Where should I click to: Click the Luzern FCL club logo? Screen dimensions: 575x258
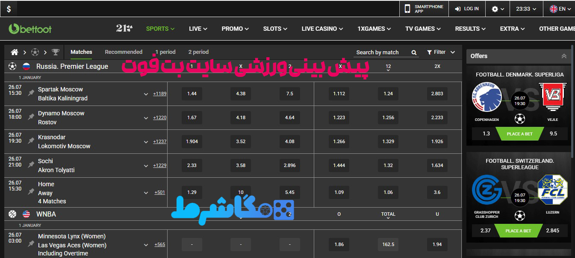coord(552,190)
